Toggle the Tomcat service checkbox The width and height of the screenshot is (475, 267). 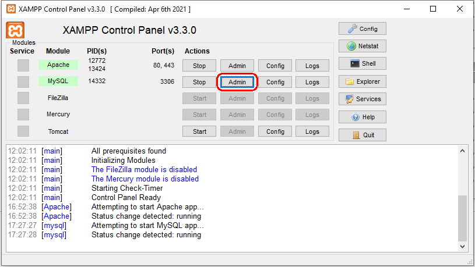pyautogui.click(x=23, y=131)
